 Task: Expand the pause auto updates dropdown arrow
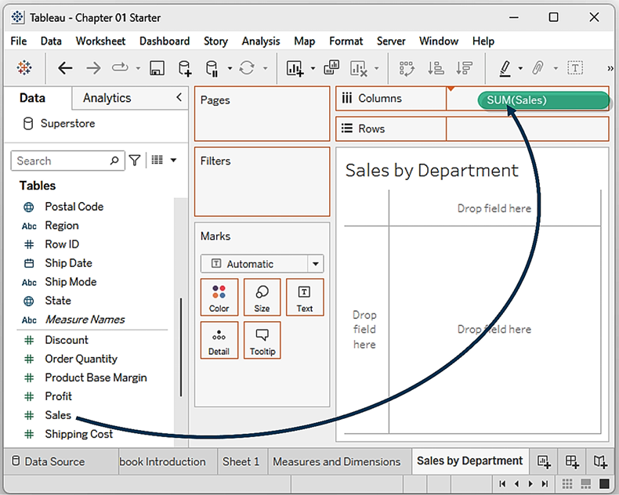pyautogui.click(x=230, y=68)
